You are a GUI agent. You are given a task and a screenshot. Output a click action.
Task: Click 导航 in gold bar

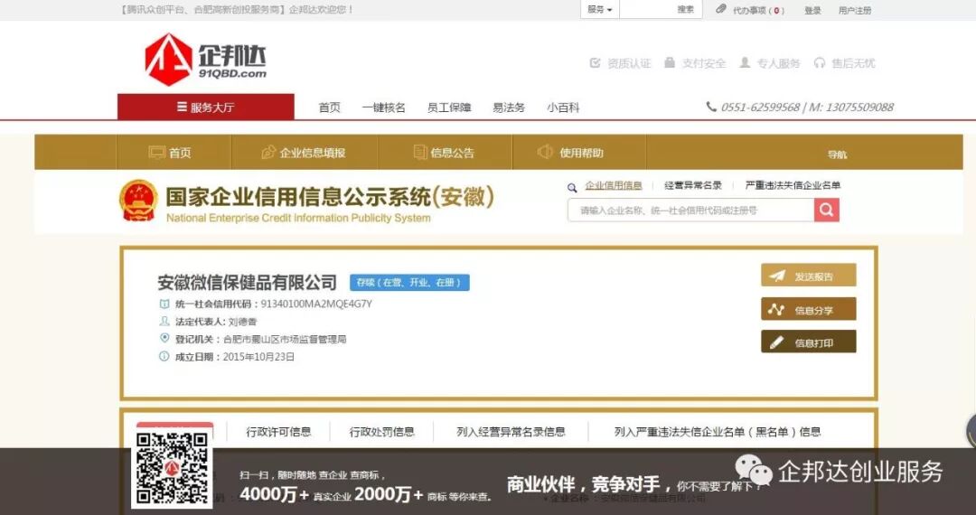click(837, 154)
